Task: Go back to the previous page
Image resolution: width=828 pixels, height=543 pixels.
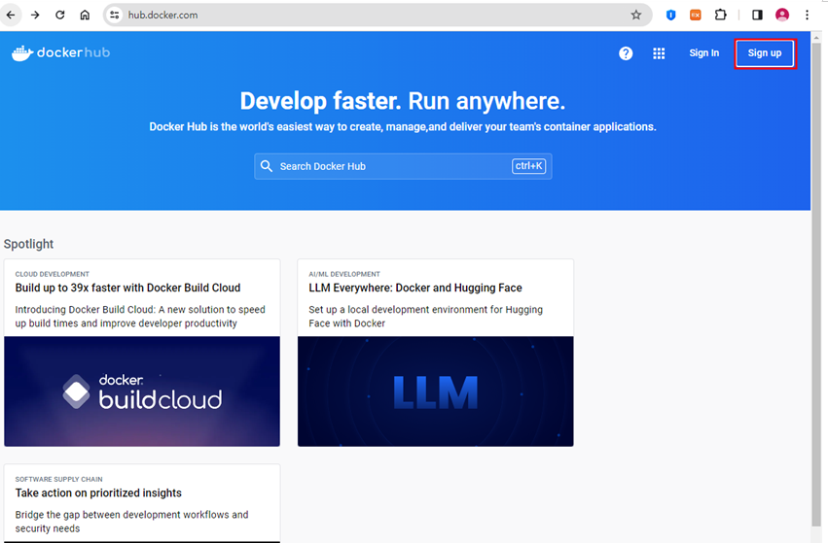Action: 11,15
